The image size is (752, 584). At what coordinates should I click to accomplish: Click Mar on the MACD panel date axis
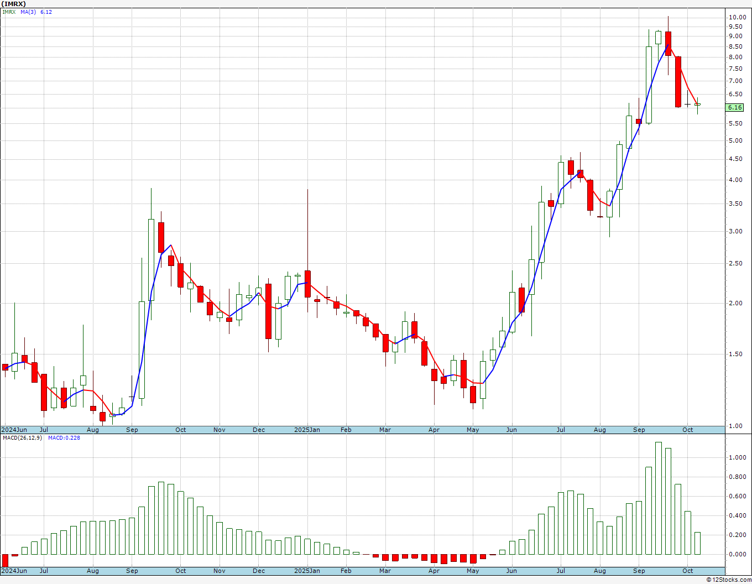coord(385,571)
